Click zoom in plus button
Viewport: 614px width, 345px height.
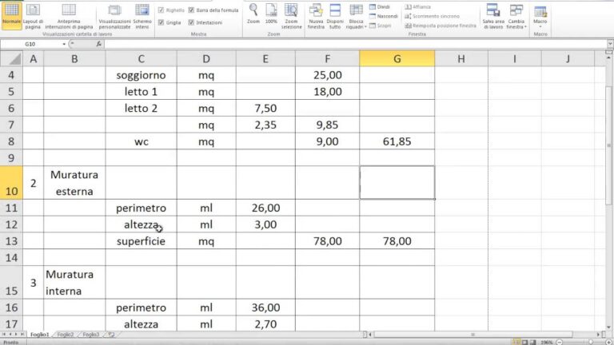point(608,343)
